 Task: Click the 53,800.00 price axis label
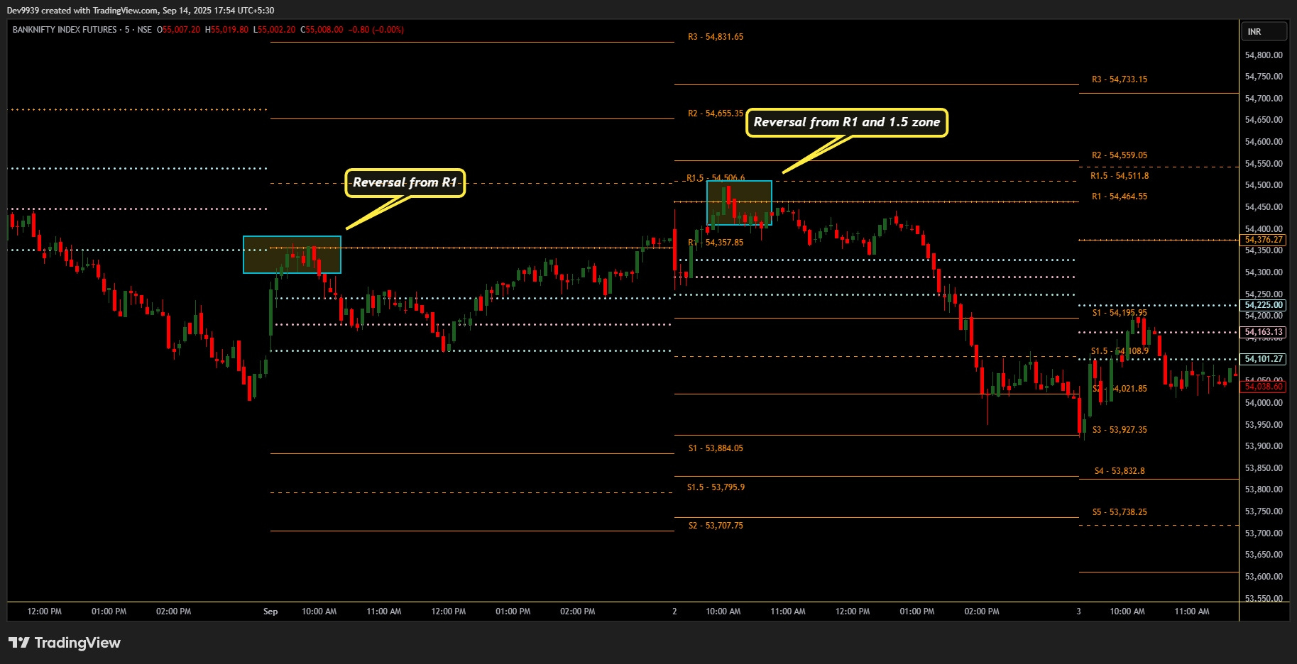point(1264,489)
